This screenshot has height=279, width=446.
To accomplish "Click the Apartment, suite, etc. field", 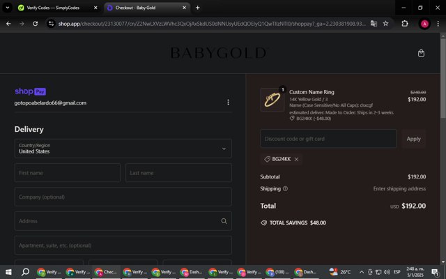I will tap(123, 245).
